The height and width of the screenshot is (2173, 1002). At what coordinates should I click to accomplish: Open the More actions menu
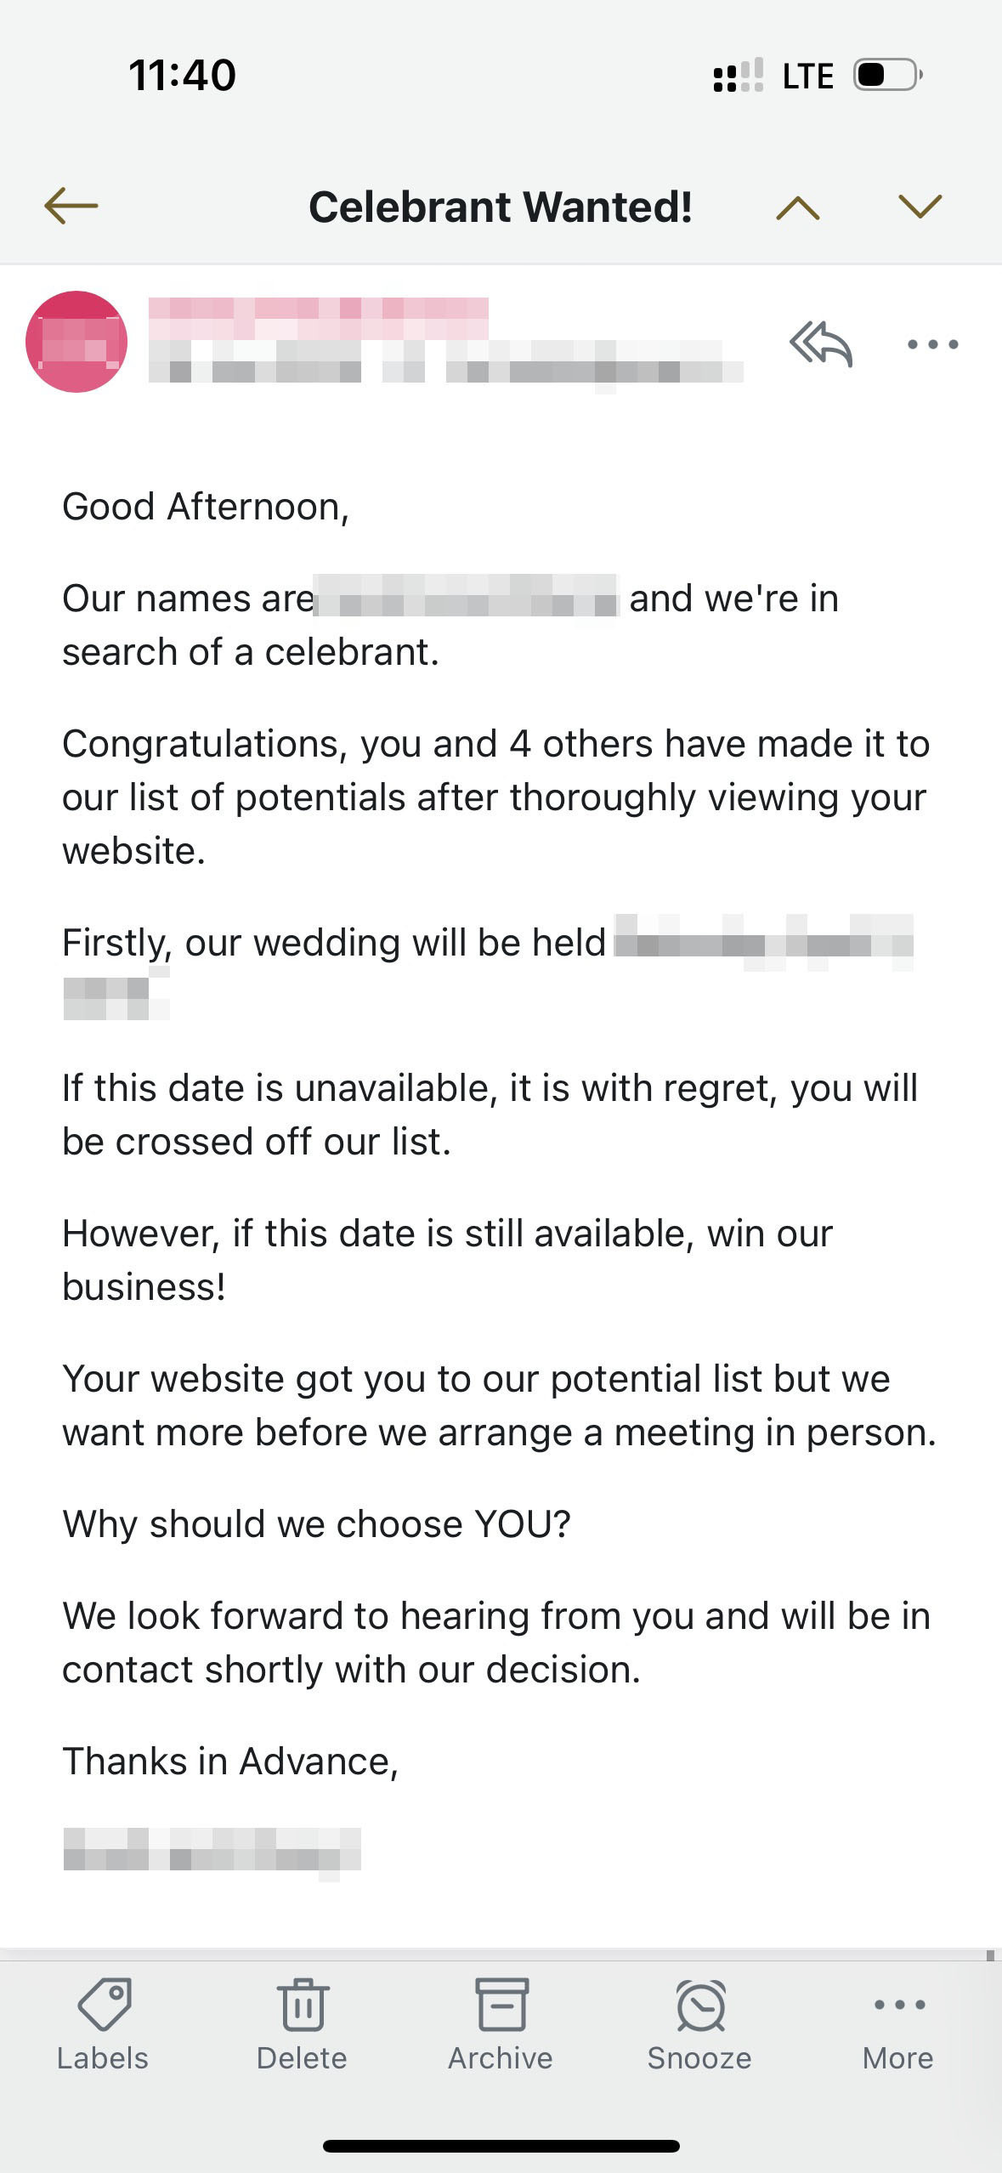coord(898,2005)
